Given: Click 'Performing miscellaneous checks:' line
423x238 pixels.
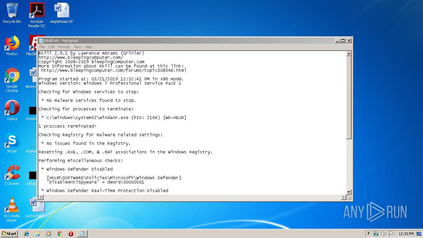Looking at the screenshot, I should point(81,161).
